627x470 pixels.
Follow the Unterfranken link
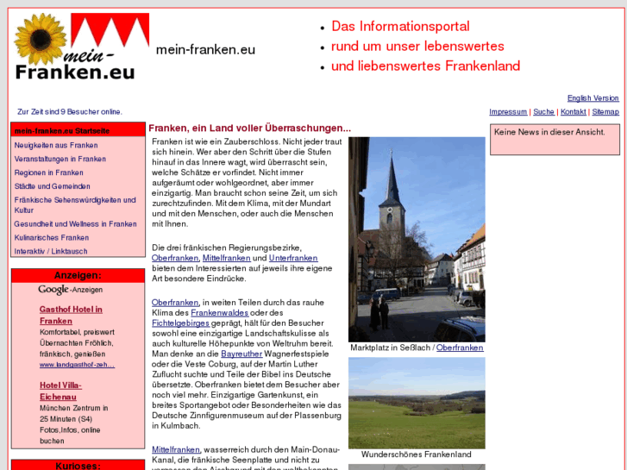click(293, 258)
